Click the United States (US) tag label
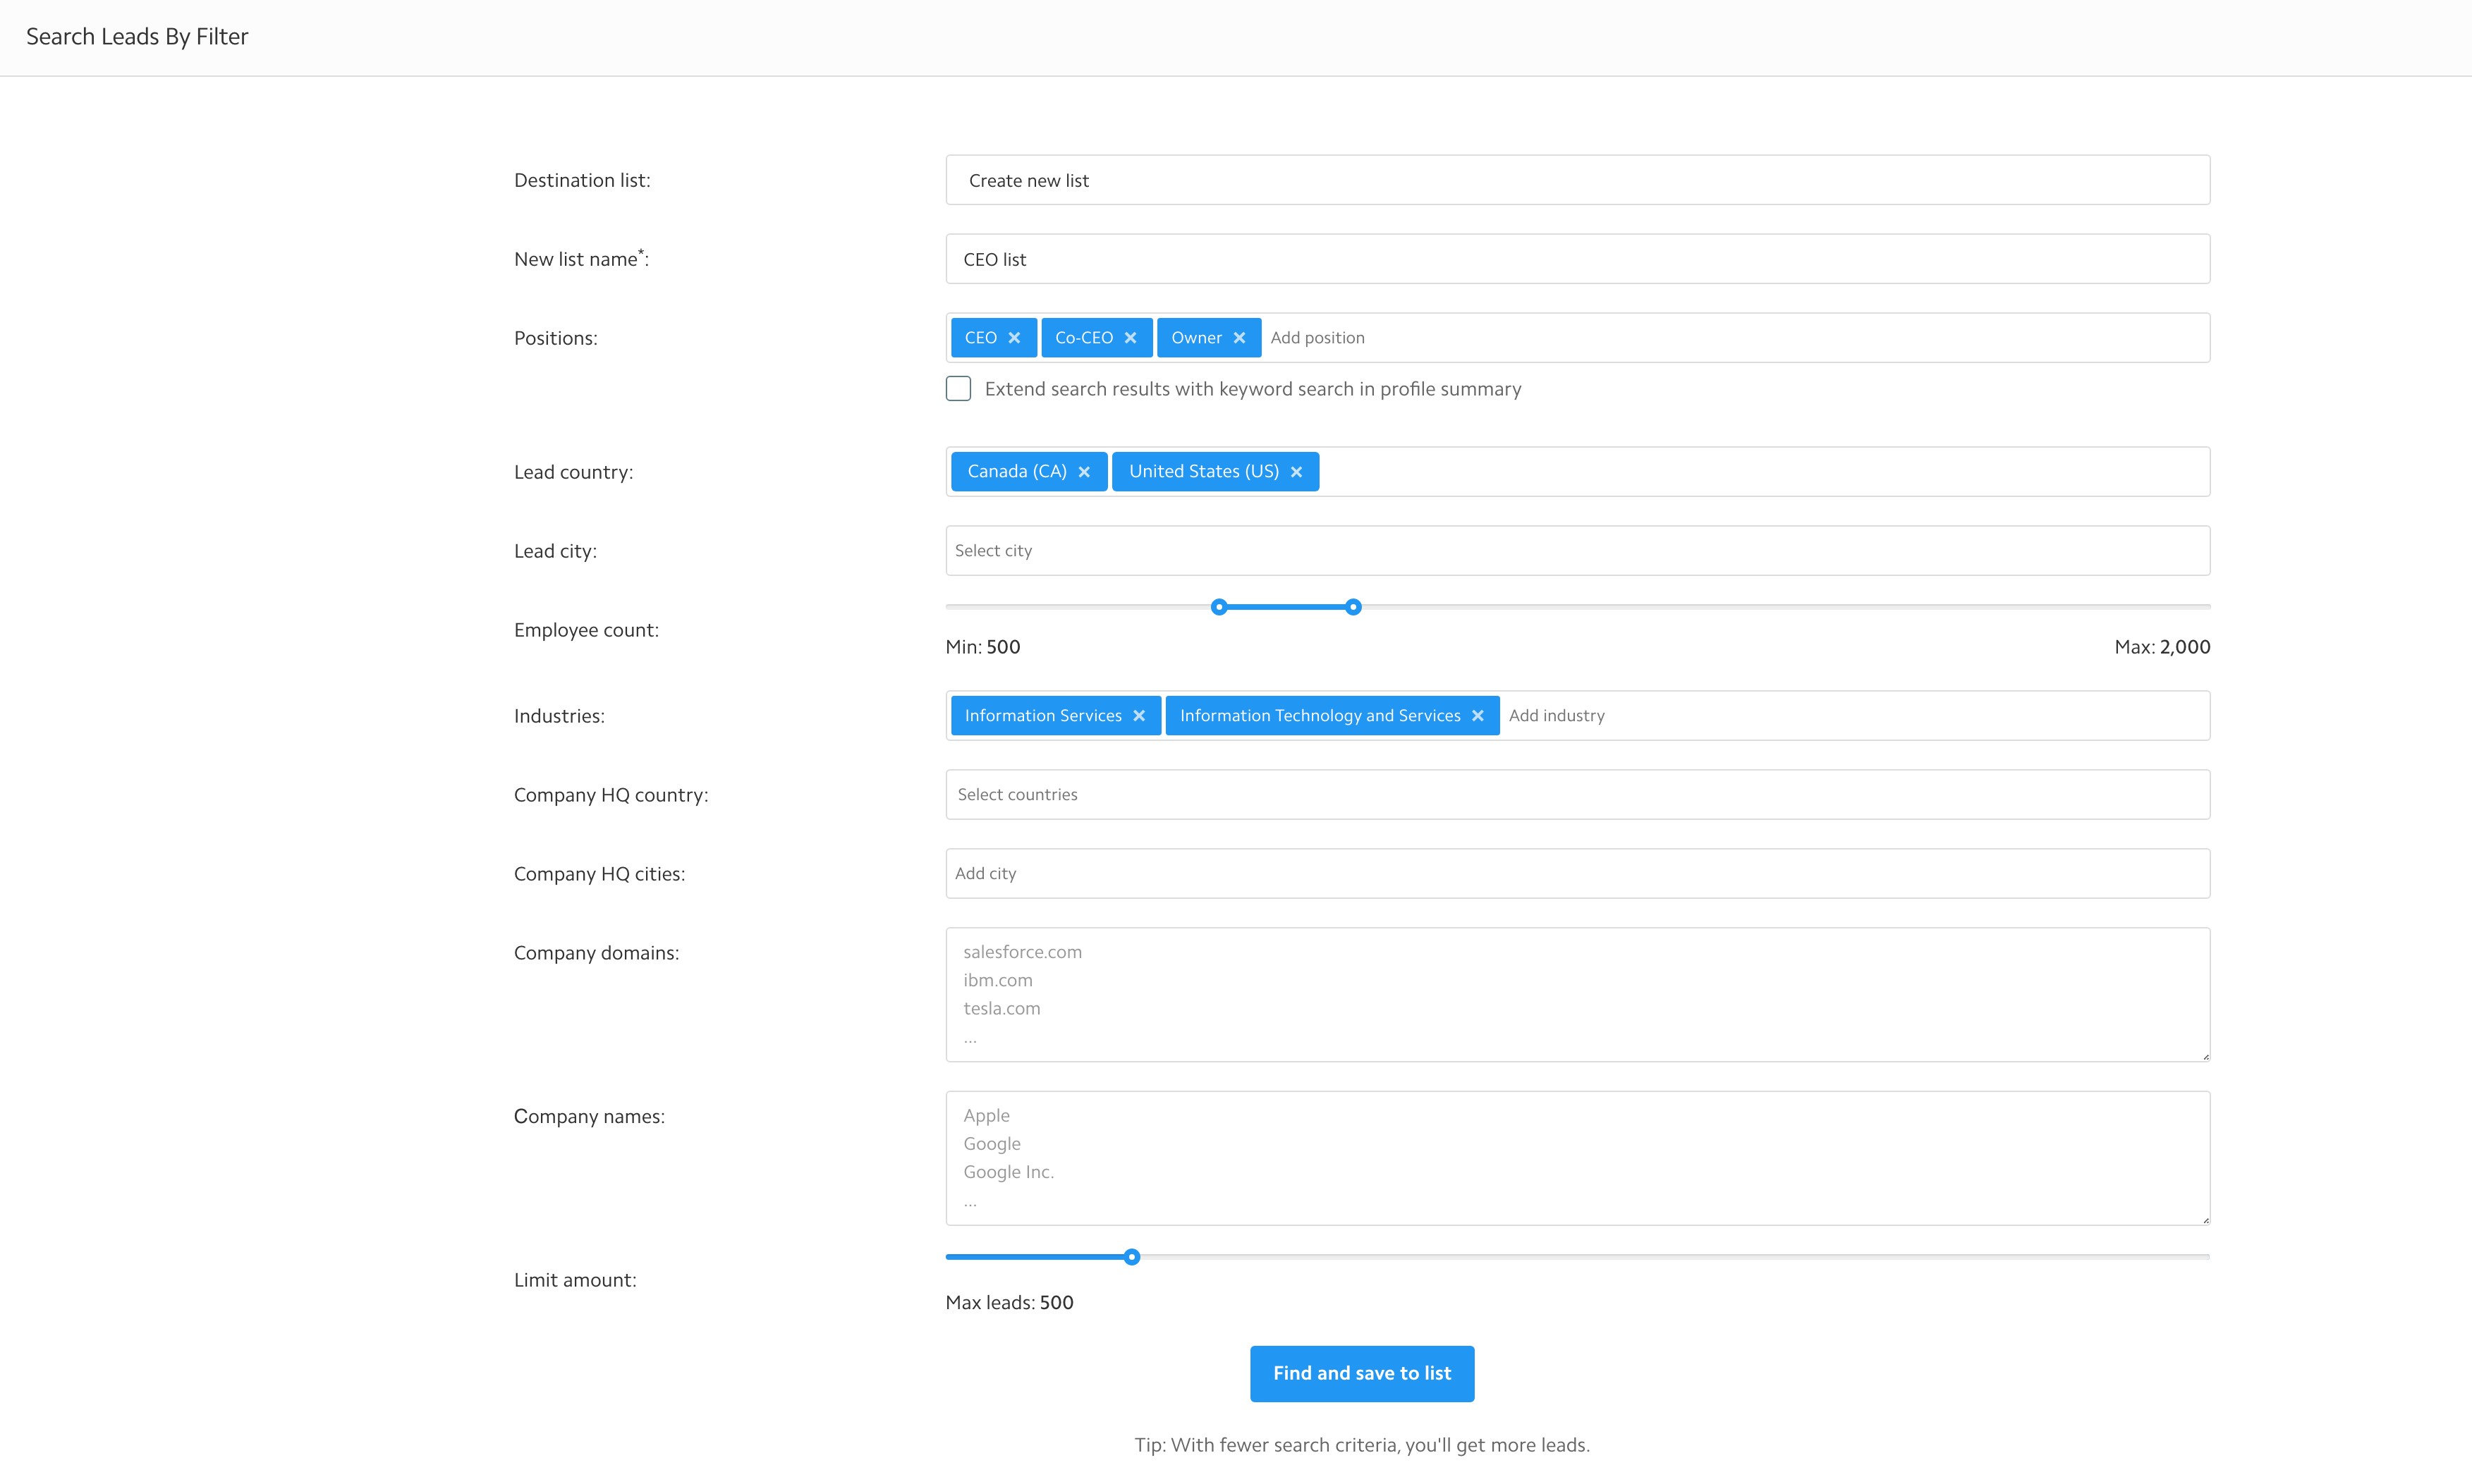 click(1205, 472)
